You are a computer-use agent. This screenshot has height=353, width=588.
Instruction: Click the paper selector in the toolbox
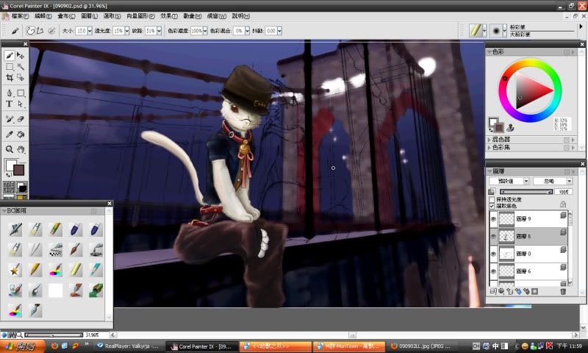pyautogui.click(x=9, y=187)
